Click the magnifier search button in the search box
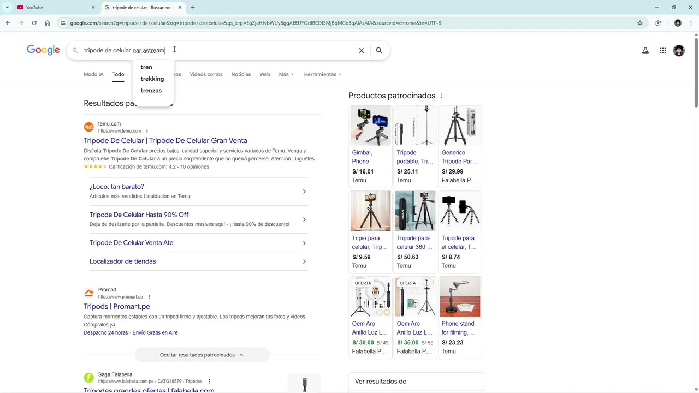This screenshot has height=393, width=699. click(x=379, y=50)
